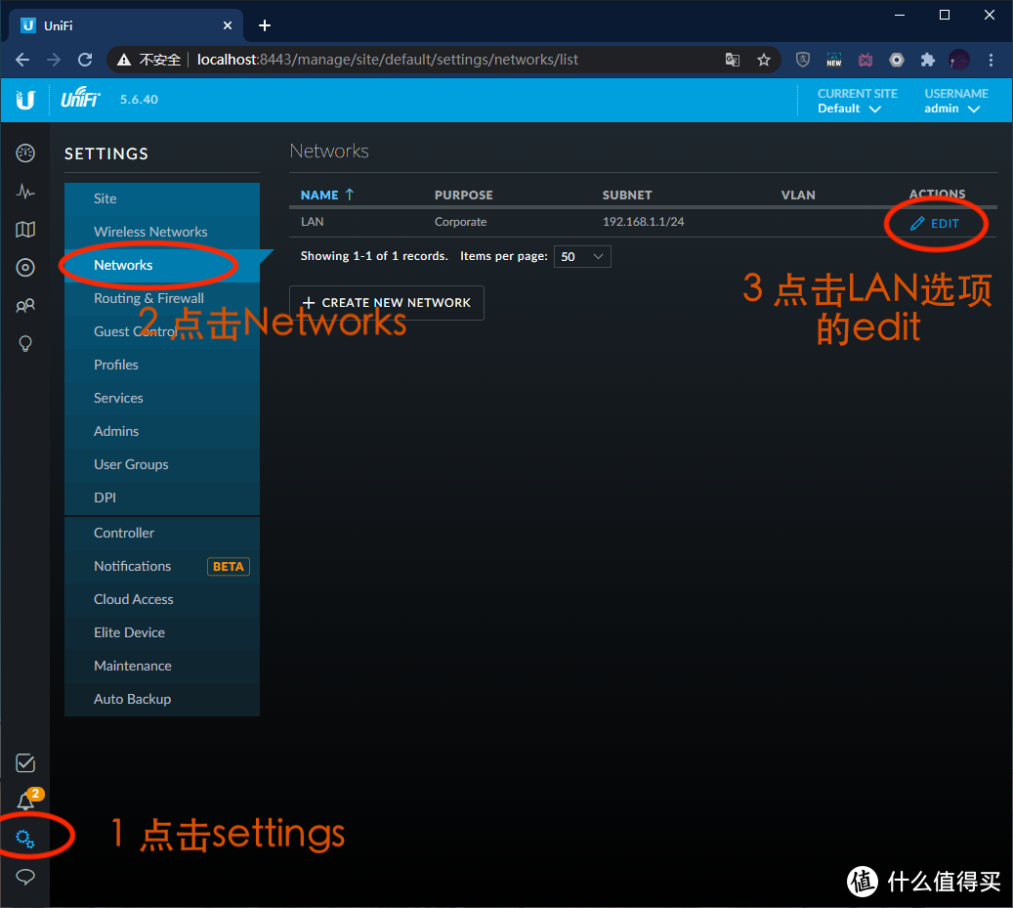This screenshot has width=1013, height=908.
Task: Open Elite Device settings
Action: point(162,632)
